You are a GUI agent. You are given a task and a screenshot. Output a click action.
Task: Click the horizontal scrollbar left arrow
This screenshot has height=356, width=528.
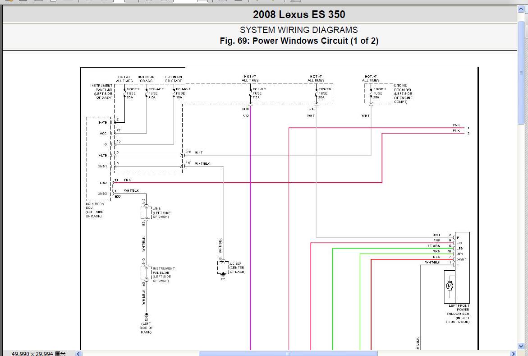78,353
